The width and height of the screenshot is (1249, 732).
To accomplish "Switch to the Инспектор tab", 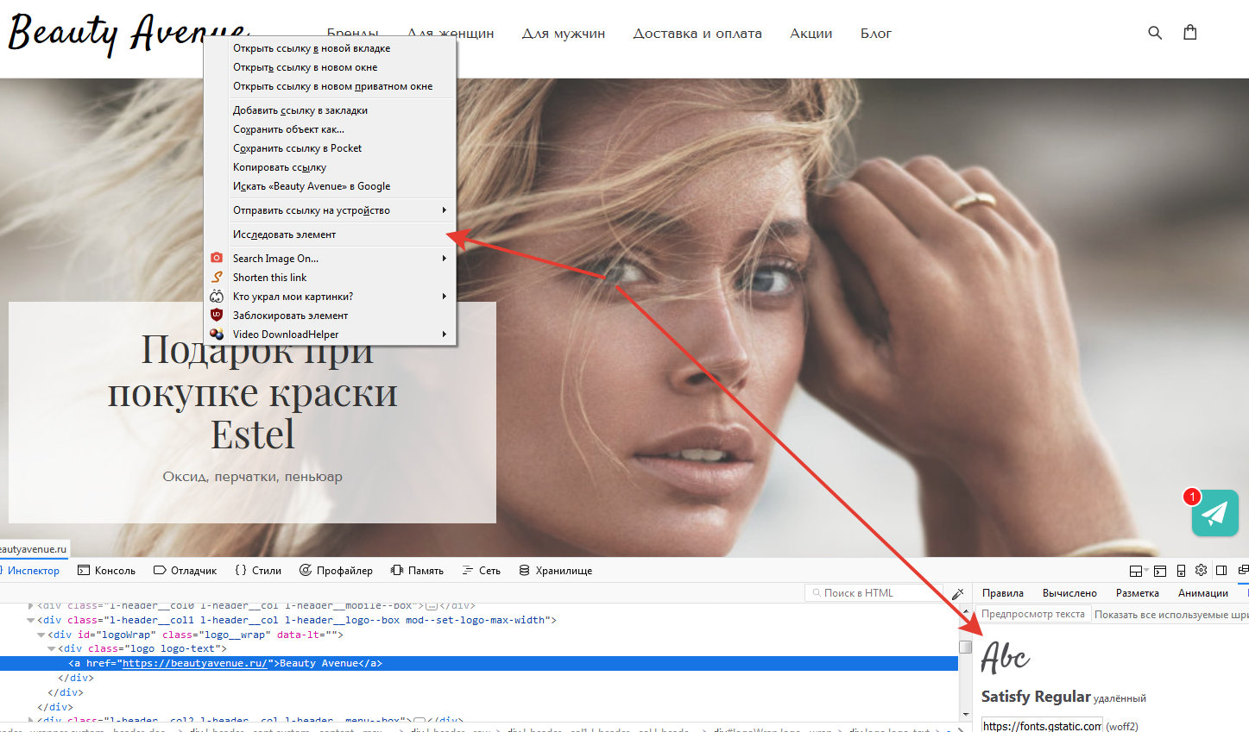I will tap(31, 571).
